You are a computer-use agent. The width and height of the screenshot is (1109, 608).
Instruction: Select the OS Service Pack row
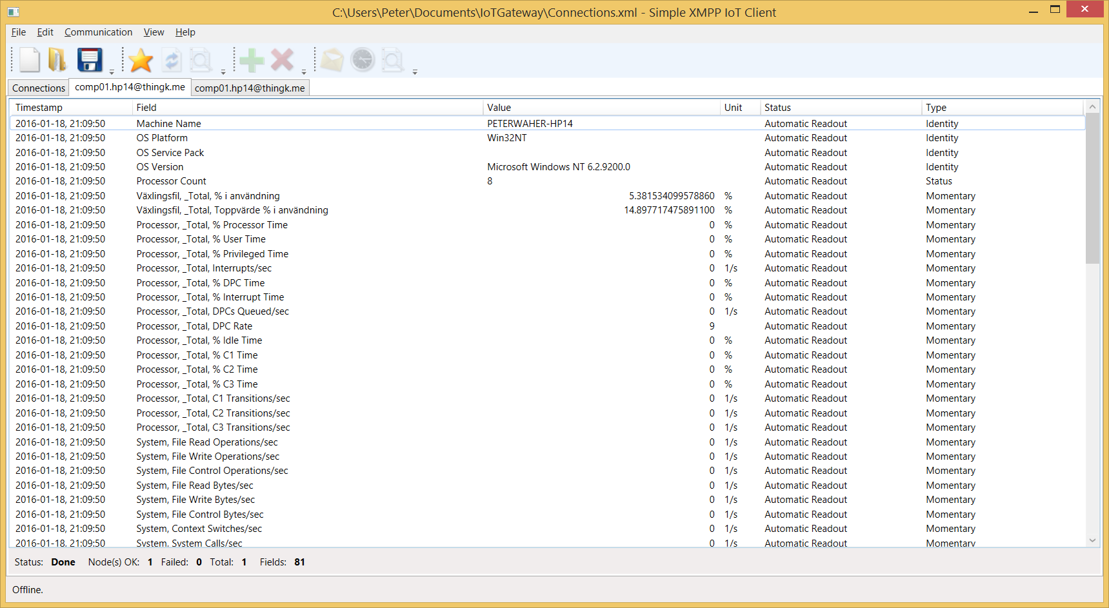coord(547,153)
